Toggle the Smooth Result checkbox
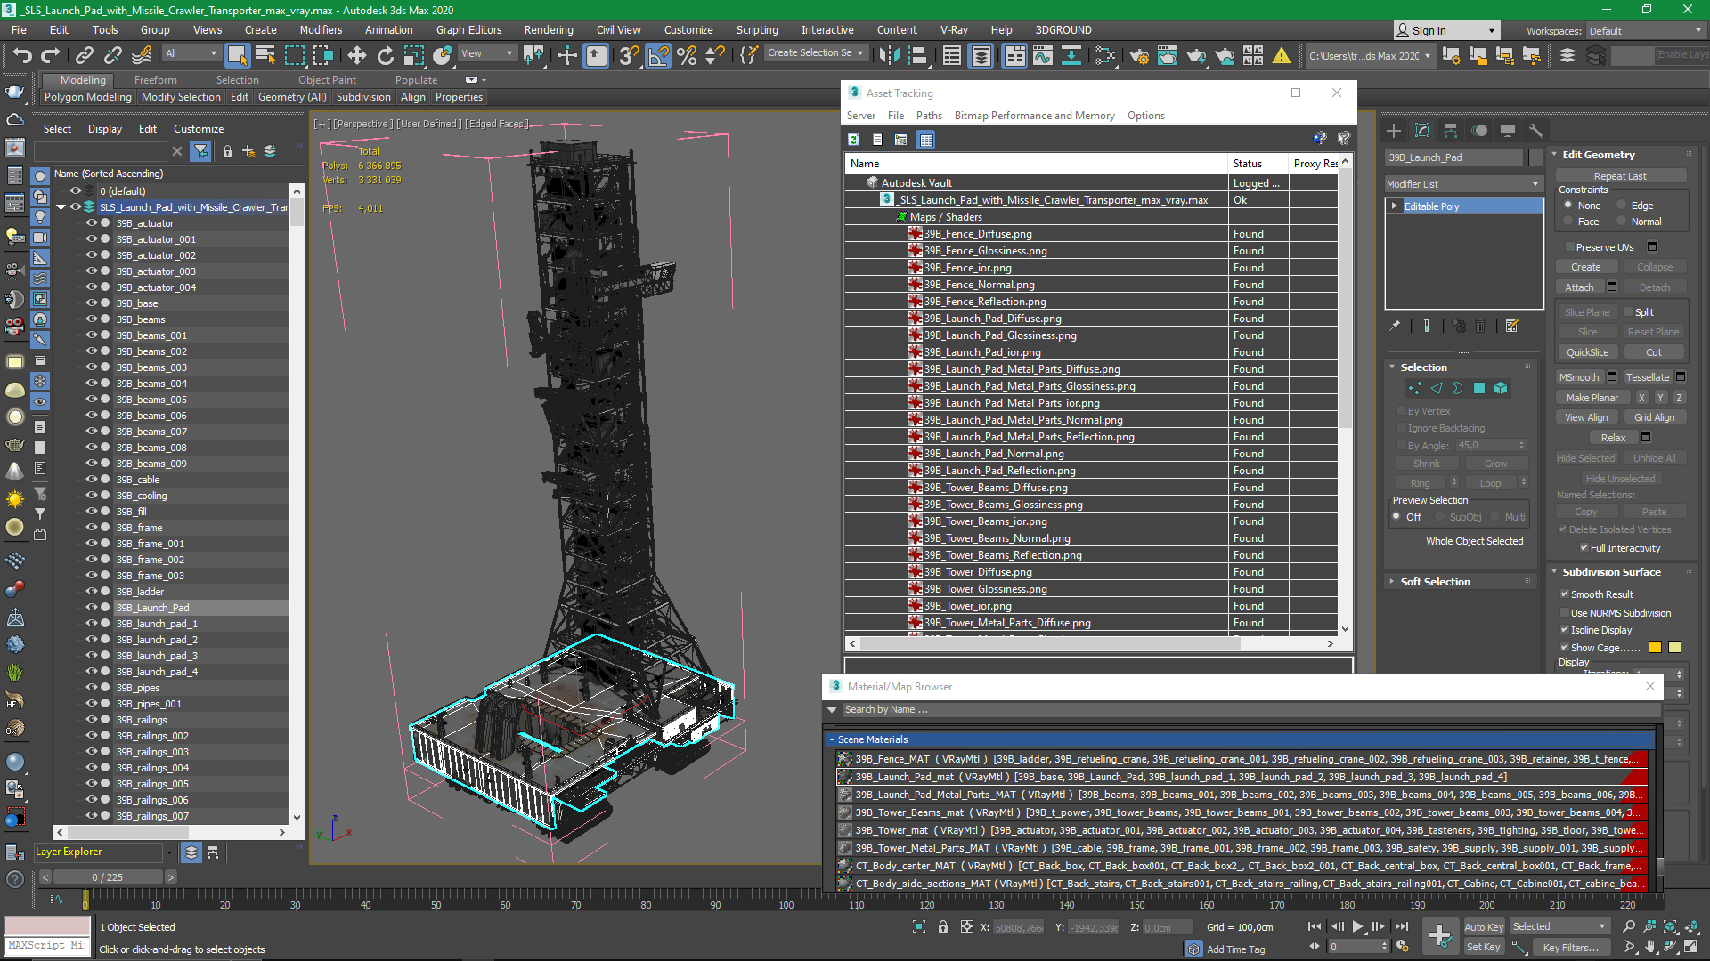1710x961 pixels. coord(1565,594)
